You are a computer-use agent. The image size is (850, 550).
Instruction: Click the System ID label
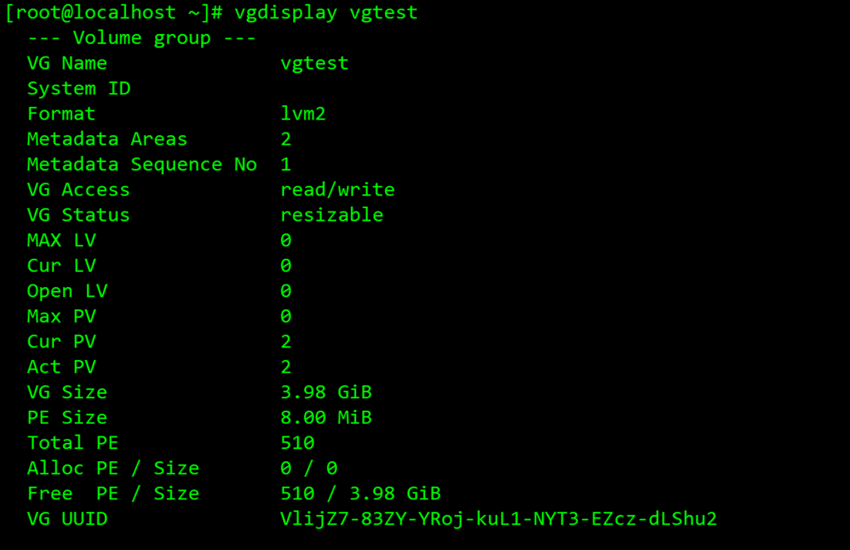pyautogui.click(x=79, y=89)
